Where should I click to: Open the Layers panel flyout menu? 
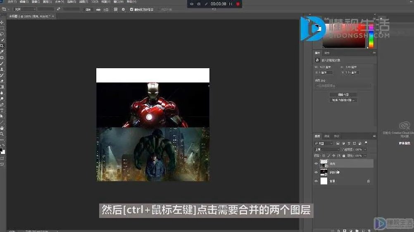tap(374, 136)
